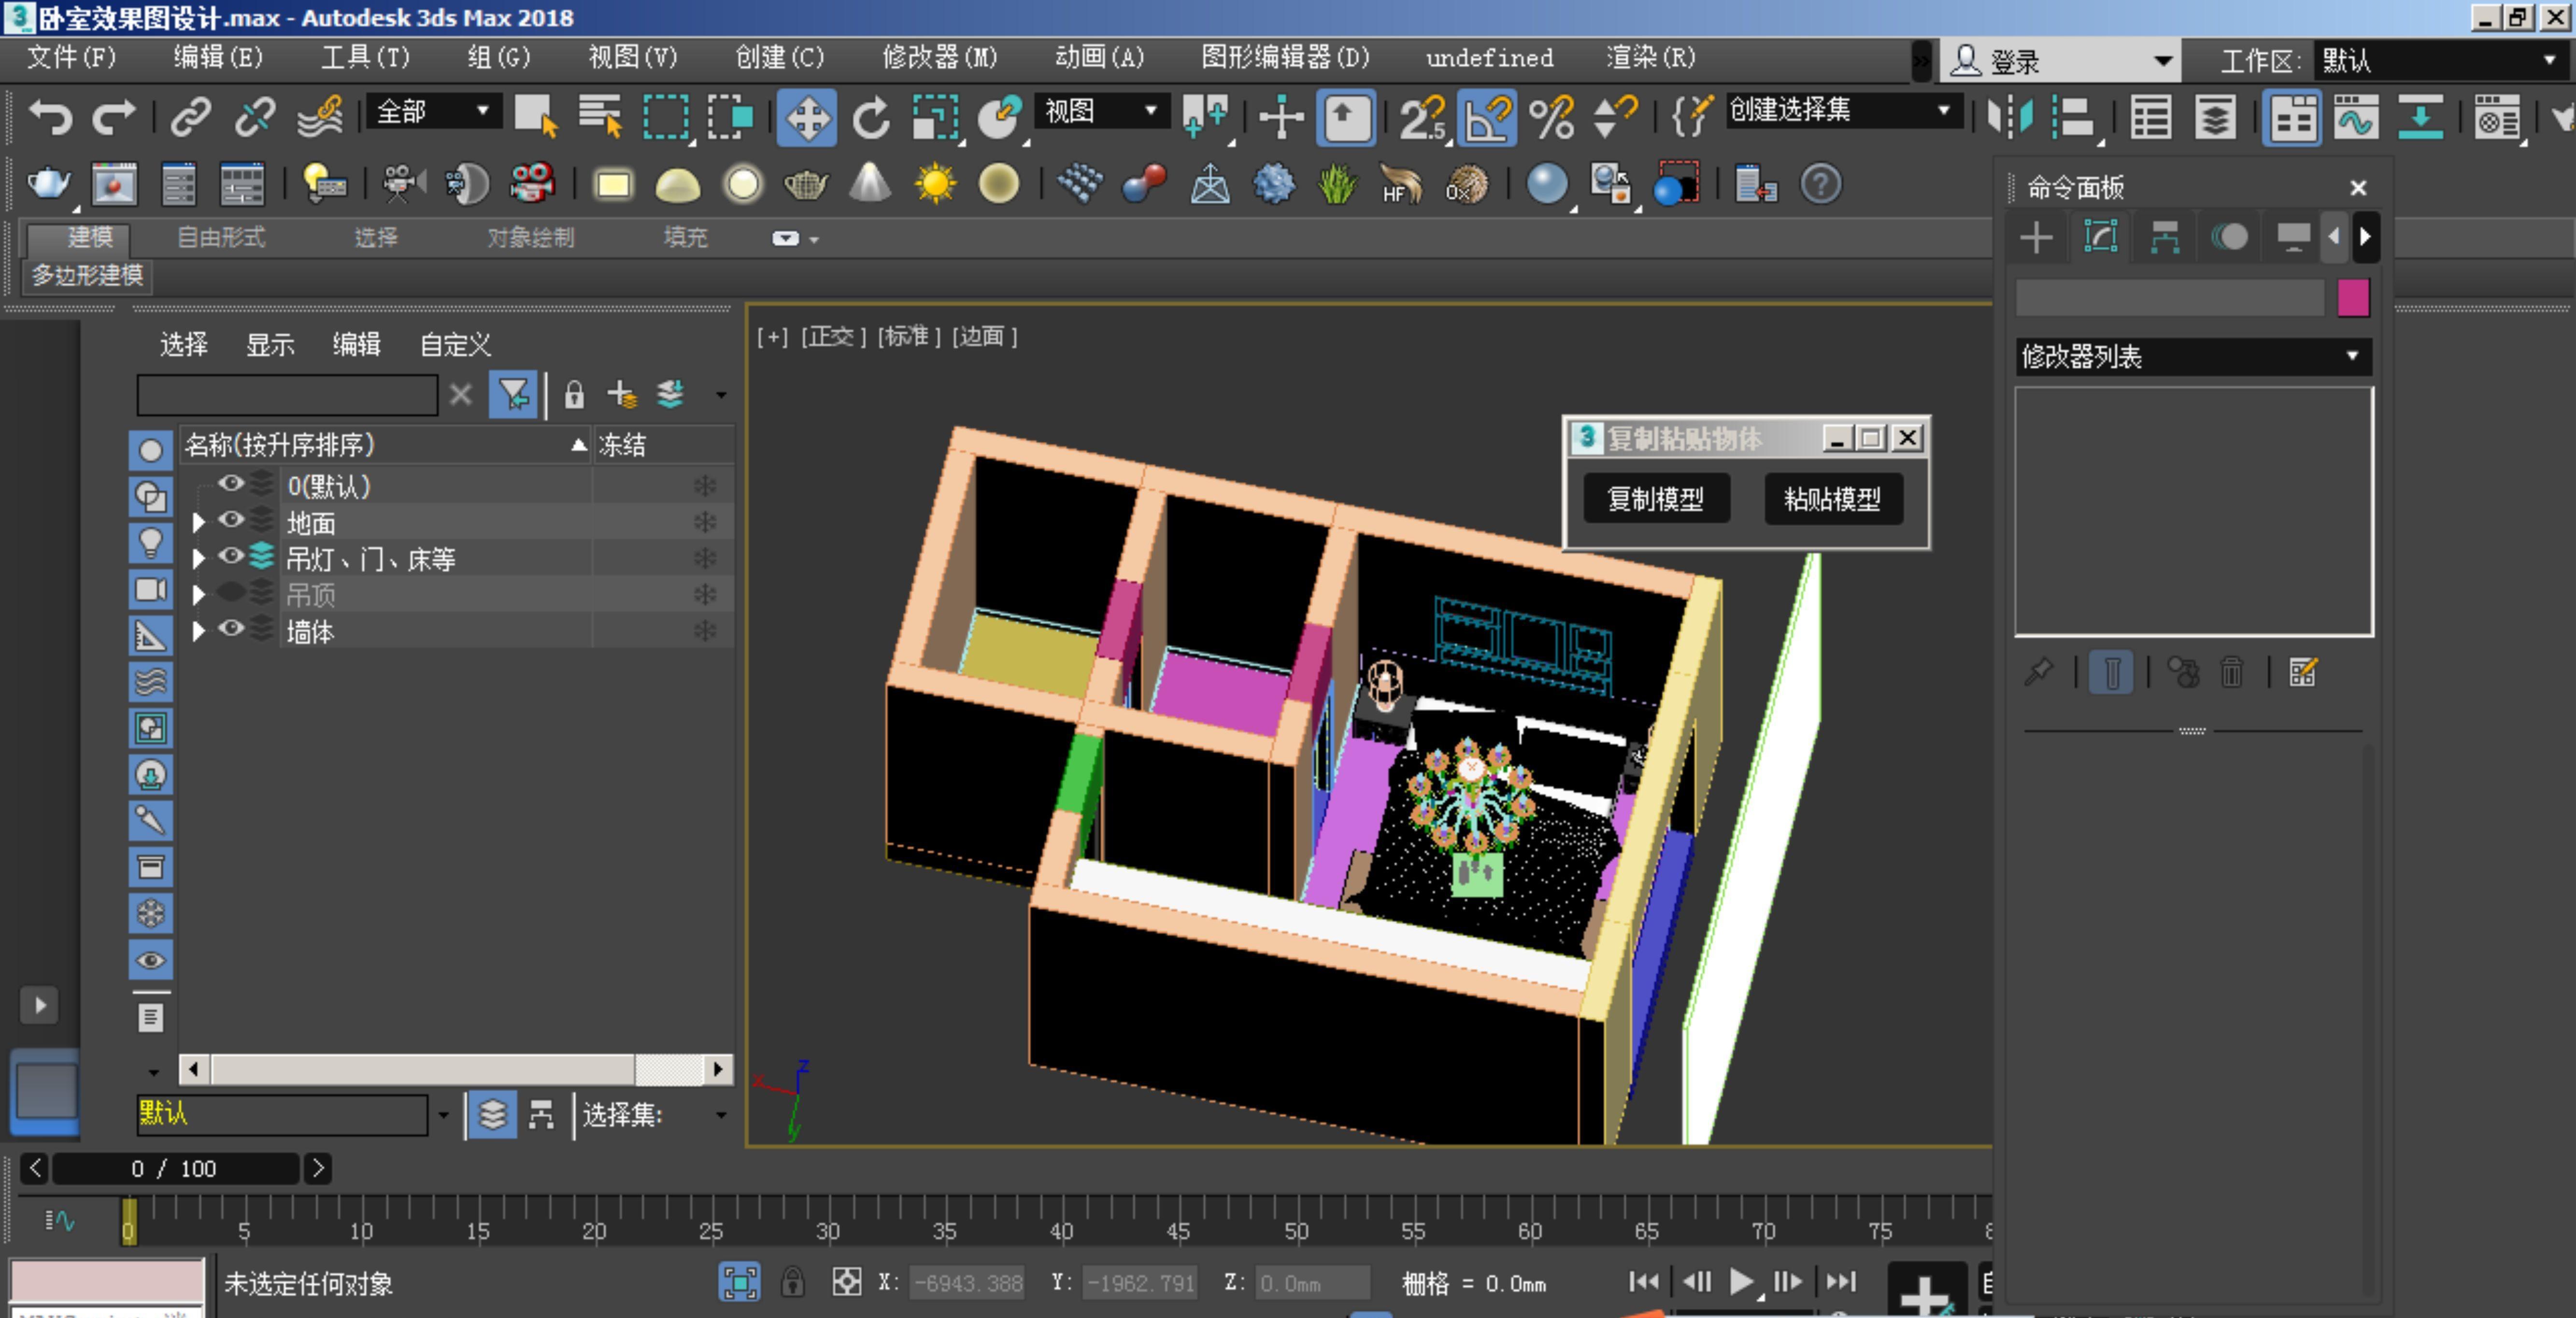Open the 渲染(R) menu
The image size is (2576, 1318).
(1651, 58)
